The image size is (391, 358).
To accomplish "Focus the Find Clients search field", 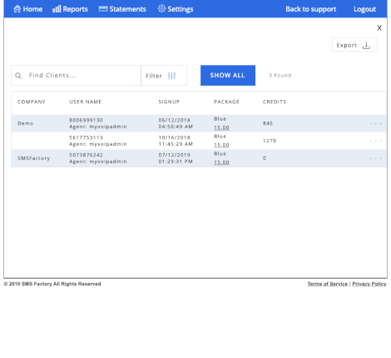I will coord(76,76).
